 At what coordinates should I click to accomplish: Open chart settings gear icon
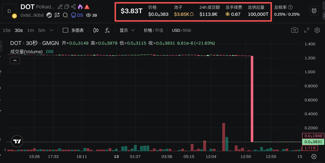click(317, 30)
